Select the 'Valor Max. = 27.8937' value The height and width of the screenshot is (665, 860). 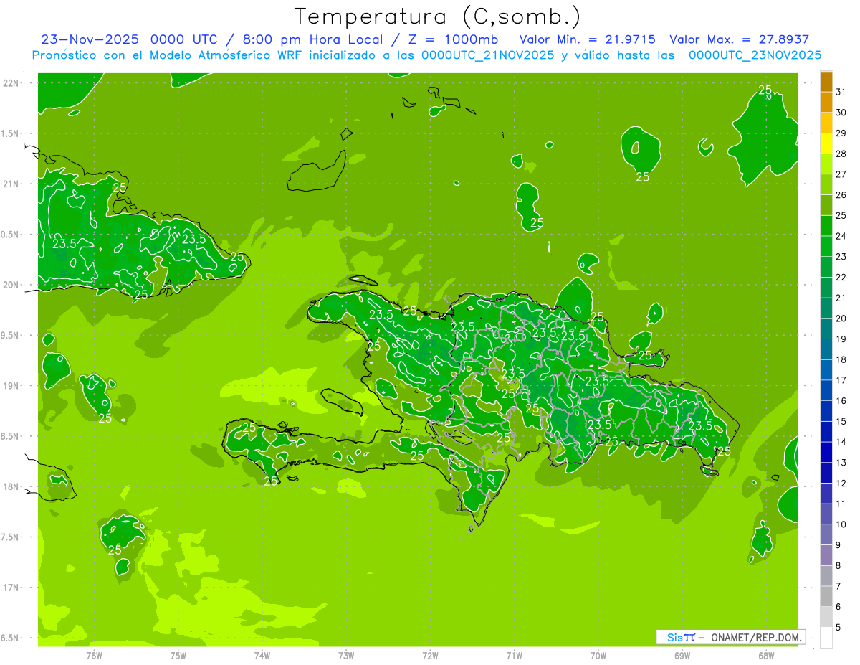[739, 39]
